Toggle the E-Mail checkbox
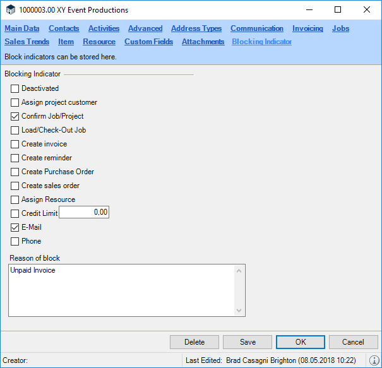Viewport: 382px width, 368px height. tap(15, 227)
